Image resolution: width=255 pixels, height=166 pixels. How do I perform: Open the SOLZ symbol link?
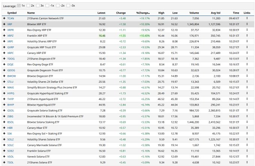click(x=11, y=139)
